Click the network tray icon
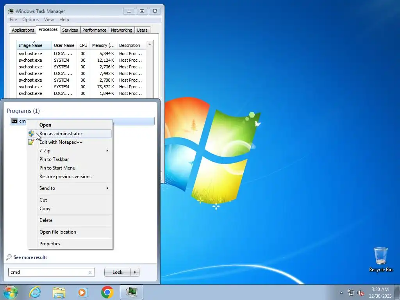Viewport: 400px width, 300px height. point(351,293)
